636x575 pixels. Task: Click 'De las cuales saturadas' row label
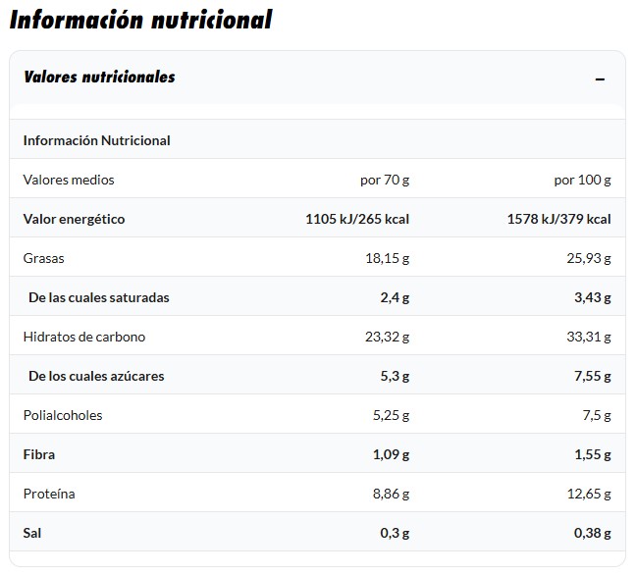98,297
